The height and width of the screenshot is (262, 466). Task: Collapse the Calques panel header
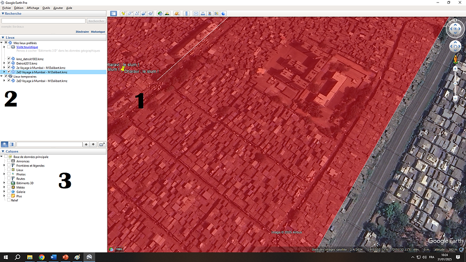[3, 151]
